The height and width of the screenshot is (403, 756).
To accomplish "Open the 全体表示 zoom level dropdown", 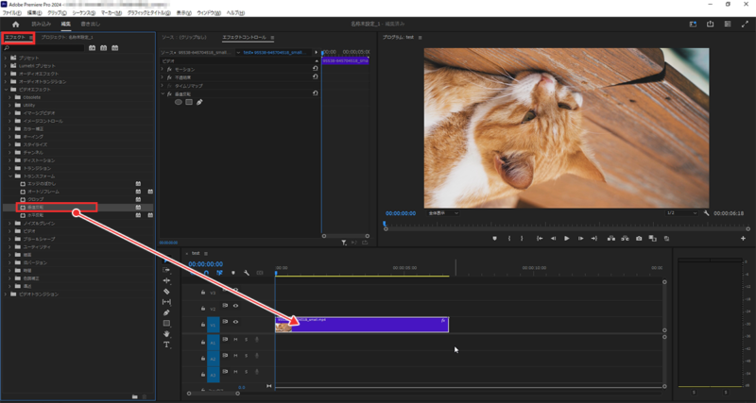I will tap(442, 213).
